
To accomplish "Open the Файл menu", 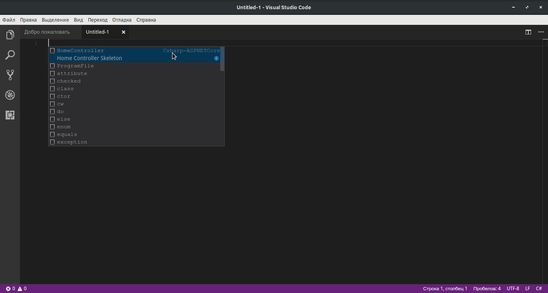I will [x=9, y=20].
